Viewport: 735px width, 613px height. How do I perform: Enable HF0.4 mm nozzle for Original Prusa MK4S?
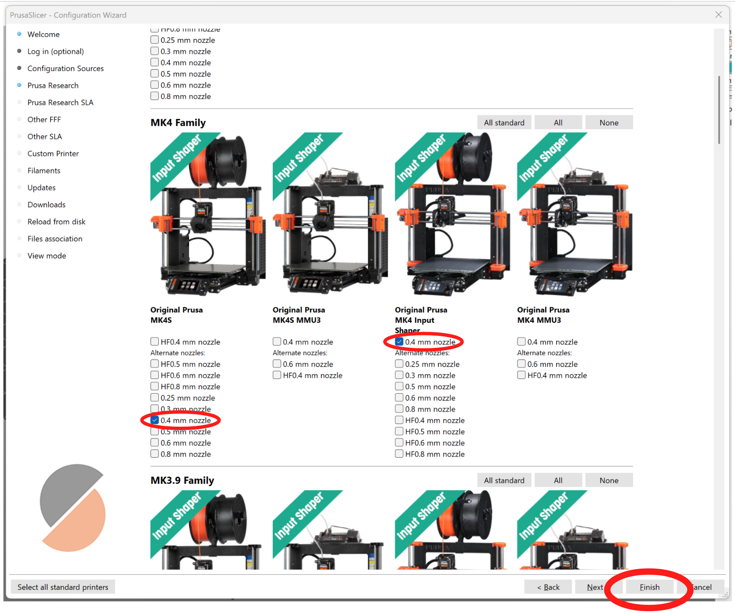click(155, 342)
